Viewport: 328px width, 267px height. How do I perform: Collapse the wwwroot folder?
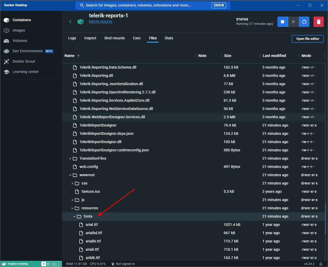click(70, 175)
